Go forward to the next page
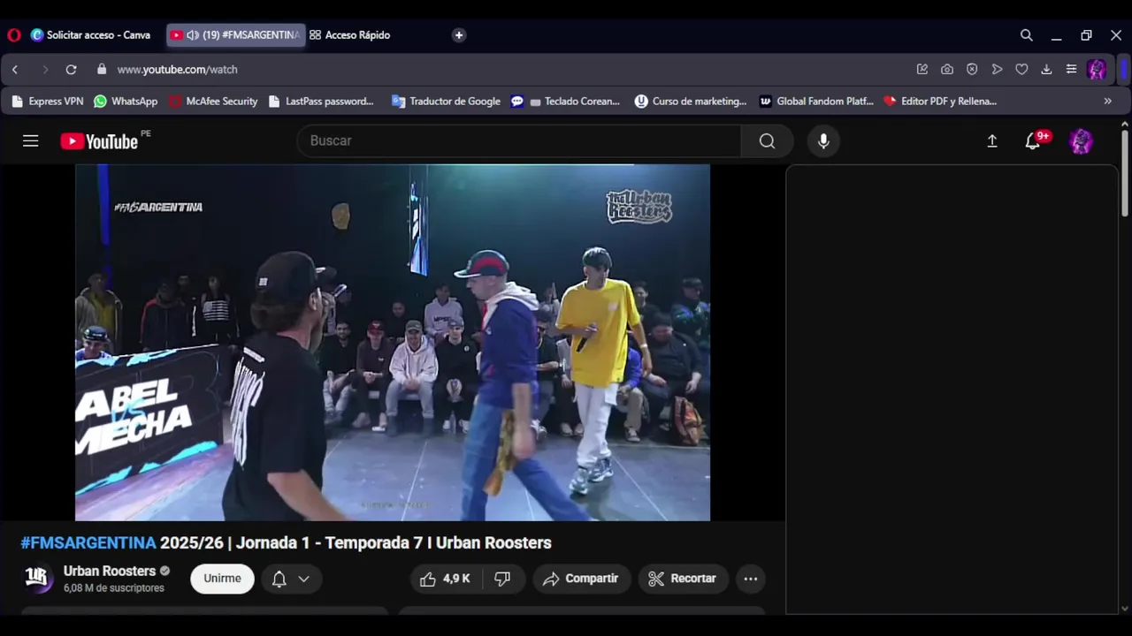The width and height of the screenshot is (1132, 636). pyautogui.click(x=44, y=69)
